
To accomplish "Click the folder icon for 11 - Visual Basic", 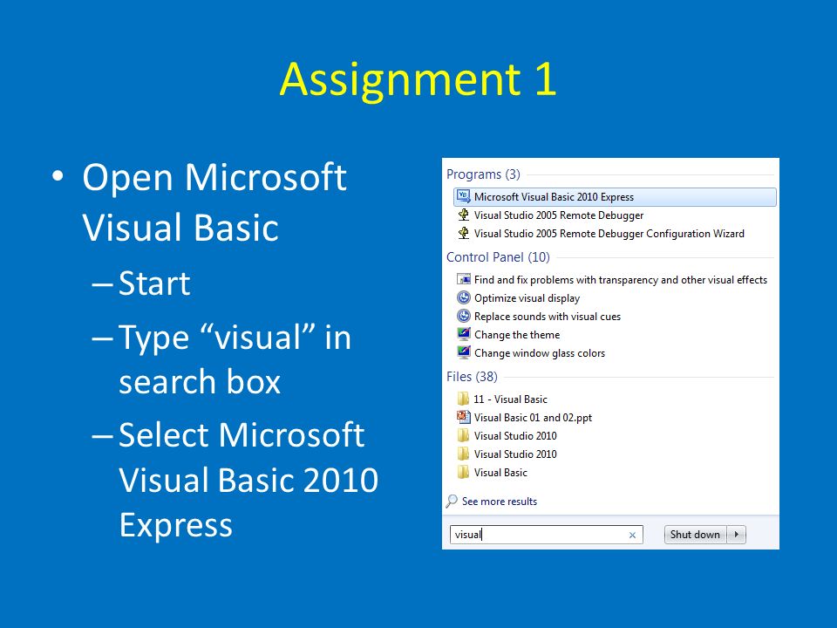I will [x=463, y=399].
